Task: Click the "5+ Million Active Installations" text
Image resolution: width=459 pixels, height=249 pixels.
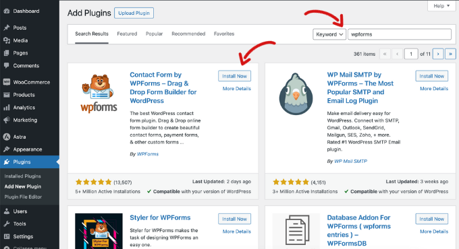Action: pyautogui.click(x=107, y=192)
